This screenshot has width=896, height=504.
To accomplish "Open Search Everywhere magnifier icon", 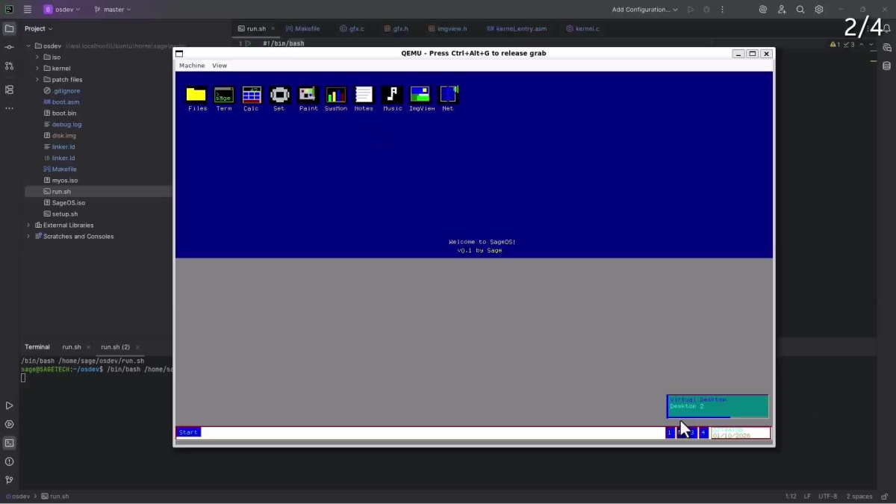I will [800, 10].
